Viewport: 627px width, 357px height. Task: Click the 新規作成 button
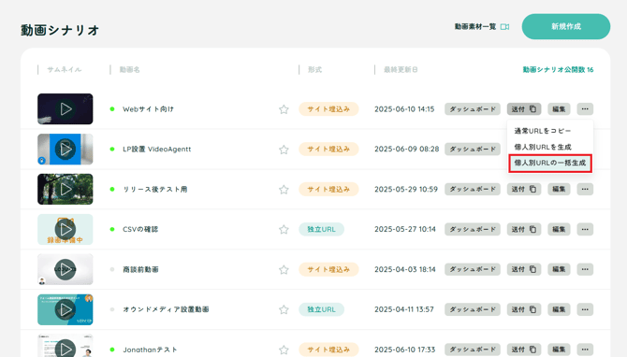point(566,26)
